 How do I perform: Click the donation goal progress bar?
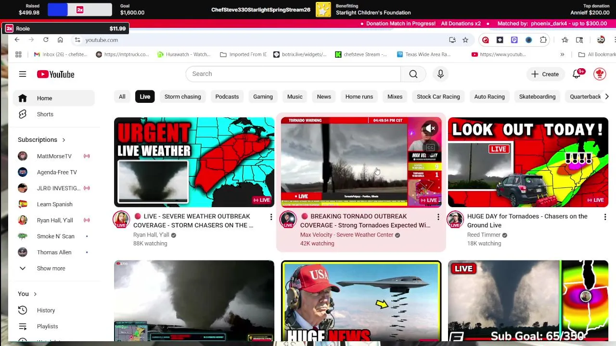79,10
